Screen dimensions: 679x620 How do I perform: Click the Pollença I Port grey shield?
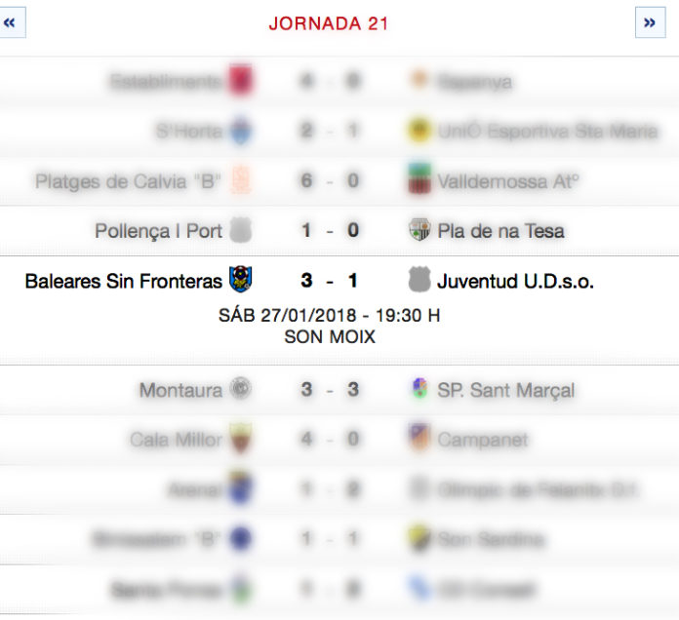[240, 230]
